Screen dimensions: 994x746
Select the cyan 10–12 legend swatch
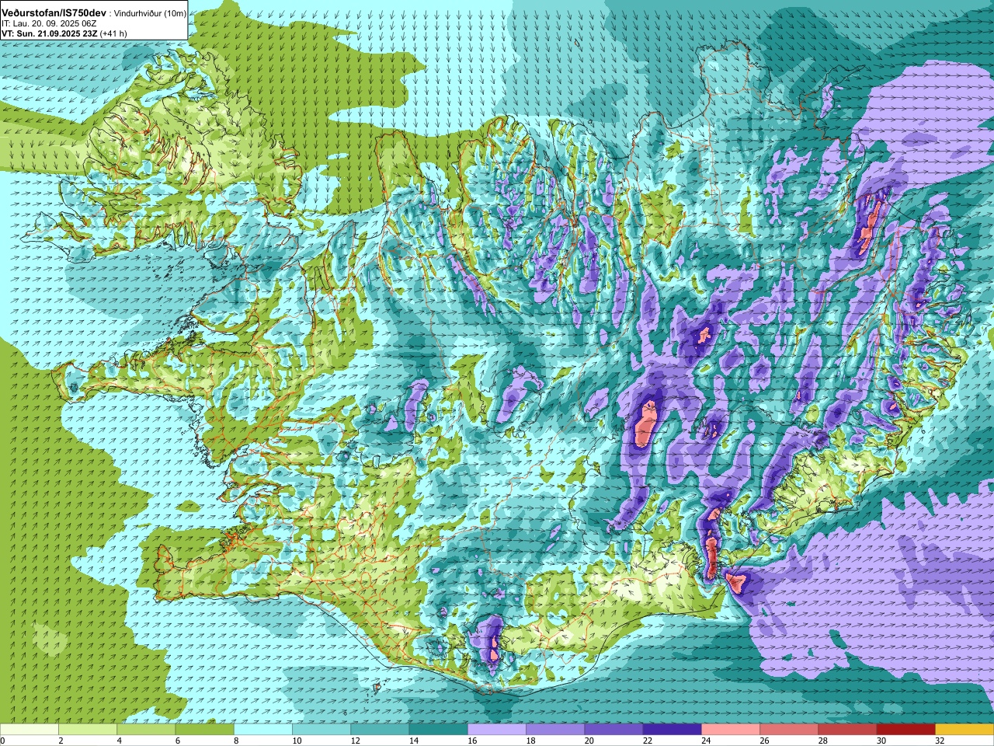click(321, 730)
